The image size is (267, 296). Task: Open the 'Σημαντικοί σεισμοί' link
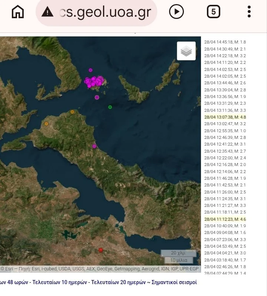point(174,282)
